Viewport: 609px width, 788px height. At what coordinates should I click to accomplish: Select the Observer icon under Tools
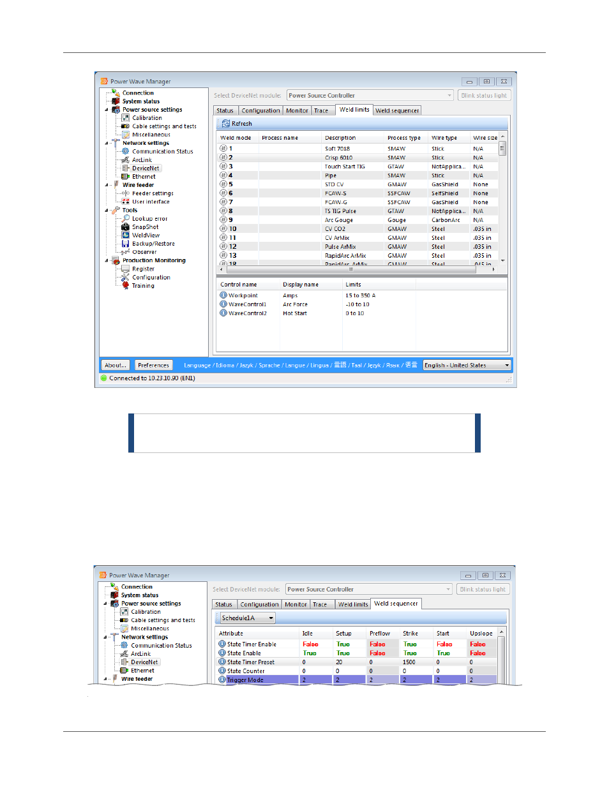click(x=125, y=251)
